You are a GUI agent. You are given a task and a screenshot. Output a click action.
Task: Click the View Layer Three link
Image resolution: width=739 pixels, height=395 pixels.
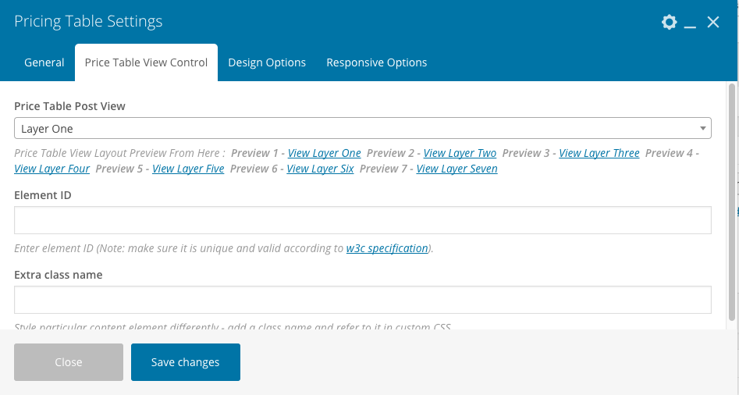pyautogui.click(x=599, y=153)
